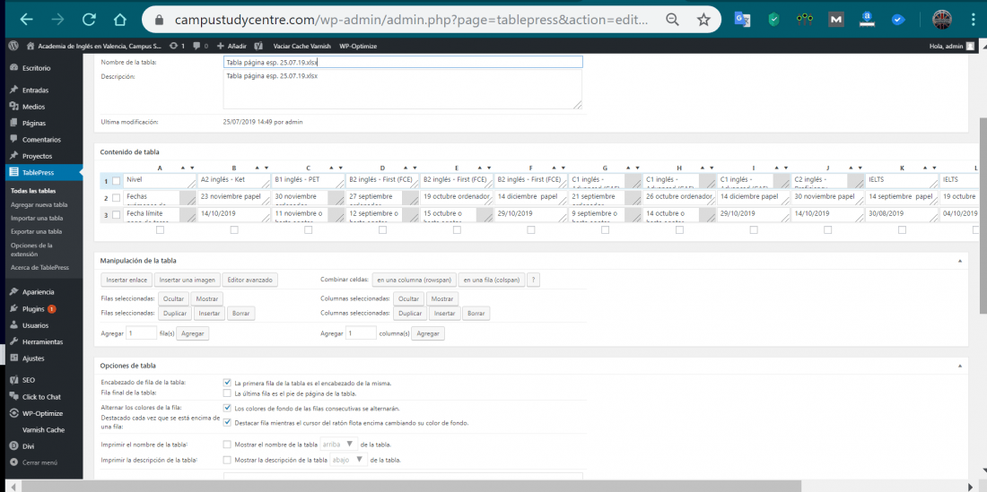Select row 2 checkbox in table content
Image resolution: width=987 pixels, height=492 pixels.
point(116,198)
